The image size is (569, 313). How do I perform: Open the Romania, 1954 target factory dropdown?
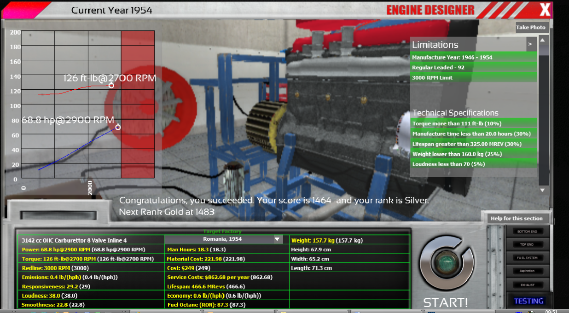point(277,239)
